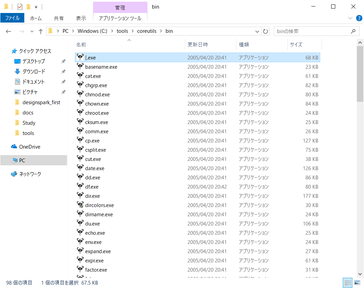Open the docs folder in navigation pane
The image size is (364, 288).
pyautogui.click(x=28, y=113)
